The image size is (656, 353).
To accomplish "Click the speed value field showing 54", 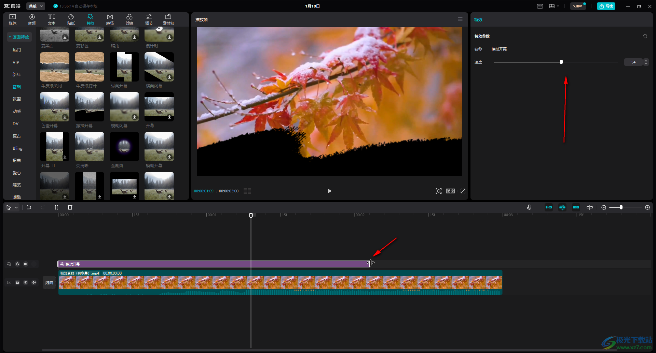I will point(633,62).
